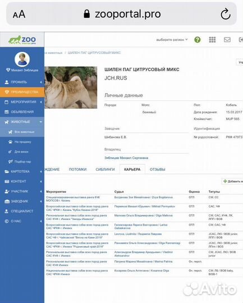
Task: Tap the zooportal.pro address bar
Action: coord(122,14)
